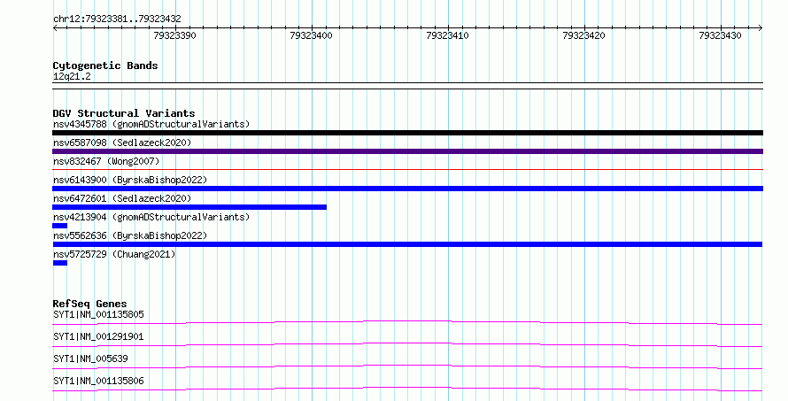Screen dimensions: 788x401
Task: Open variant nsv5725729 (Chuang2021) label
Action: click(x=114, y=254)
